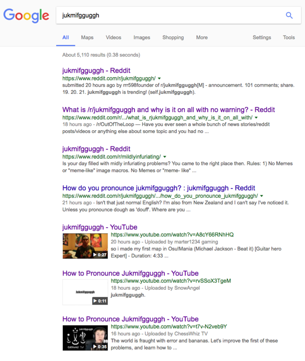This screenshot has height=361, width=305.
Task: Expand dropdown arrow beside r/mildlyinfuriating URL
Action: pyautogui.click(x=165, y=157)
